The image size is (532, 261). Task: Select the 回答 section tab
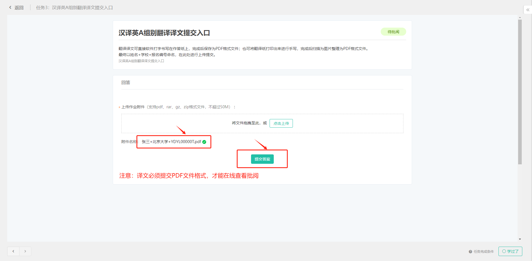click(126, 83)
